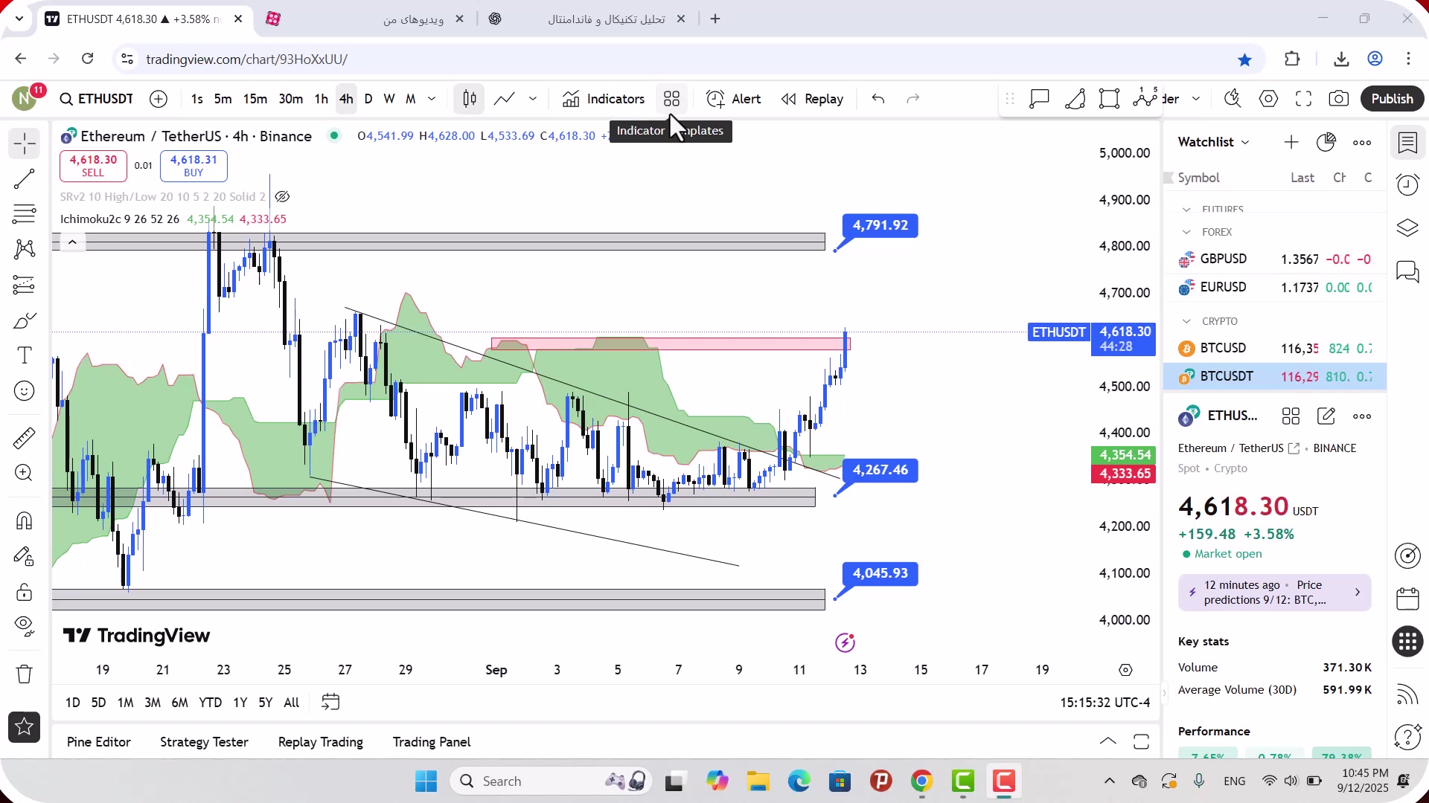Open the Fibonacci tools group
Viewport: 1429px width, 803px height.
point(25,214)
